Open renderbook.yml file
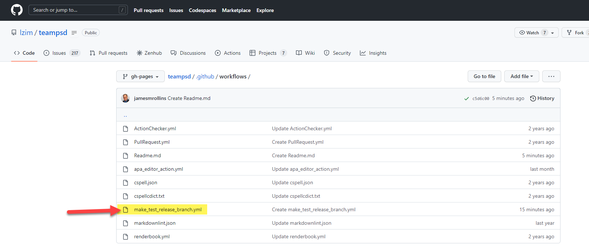The width and height of the screenshot is (589, 247). click(x=152, y=236)
